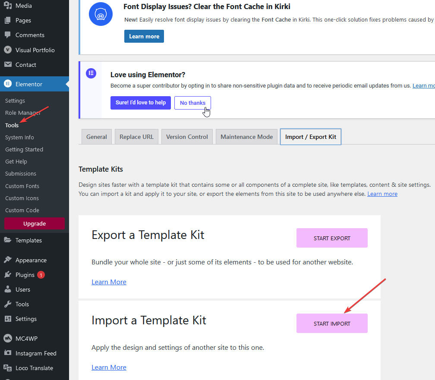435x380 pixels.
Task: Click the Settings sliders icon
Action: point(8,319)
